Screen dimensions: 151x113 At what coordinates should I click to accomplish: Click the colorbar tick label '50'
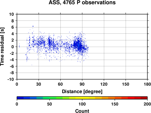pyautogui.click(x=50, y=104)
